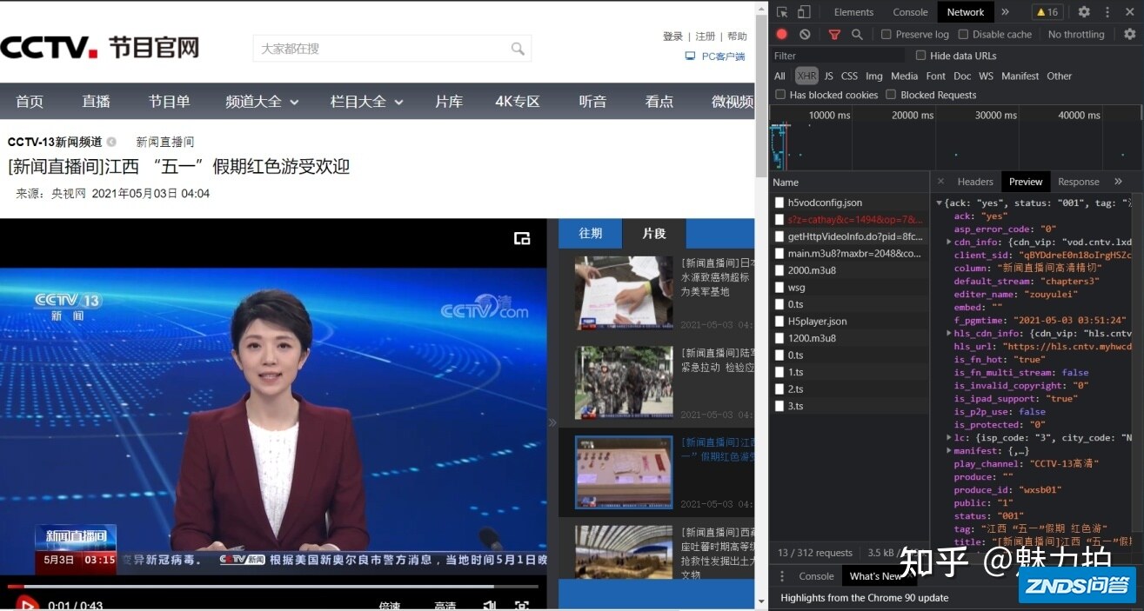This screenshot has height=611, width=1144.
Task: Collapse the playlist side panel arrow
Action: (x=552, y=423)
